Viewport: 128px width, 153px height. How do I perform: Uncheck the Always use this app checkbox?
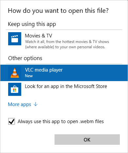point(11,121)
